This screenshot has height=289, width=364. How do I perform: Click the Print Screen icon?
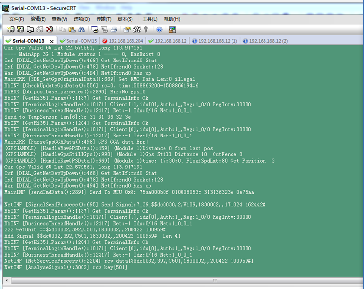(95, 30)
